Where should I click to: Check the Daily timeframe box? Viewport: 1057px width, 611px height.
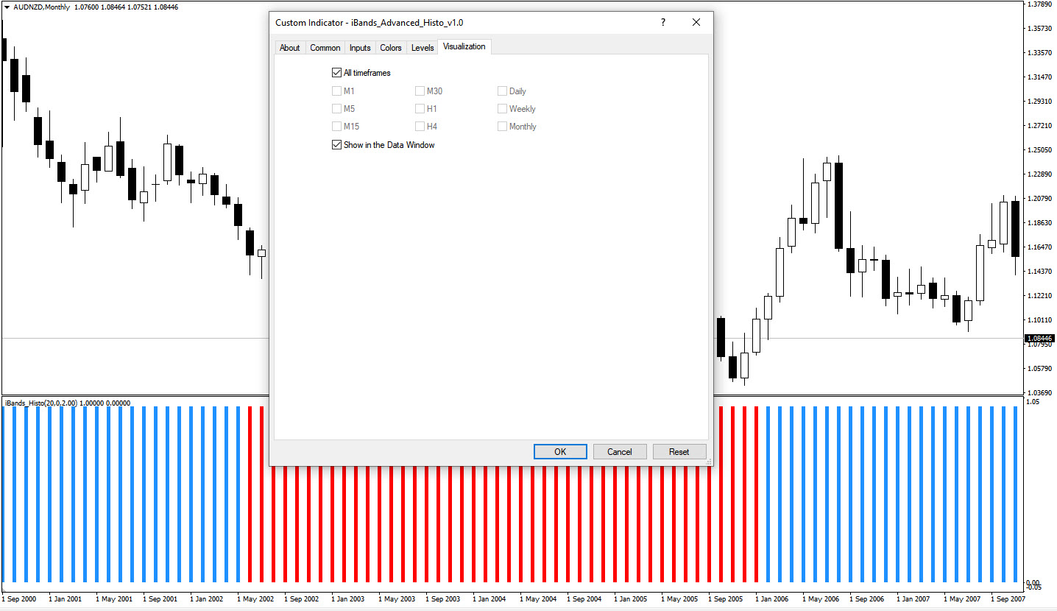click(x=503, y=91)
